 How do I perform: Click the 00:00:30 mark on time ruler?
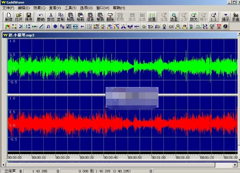(87, 158)
